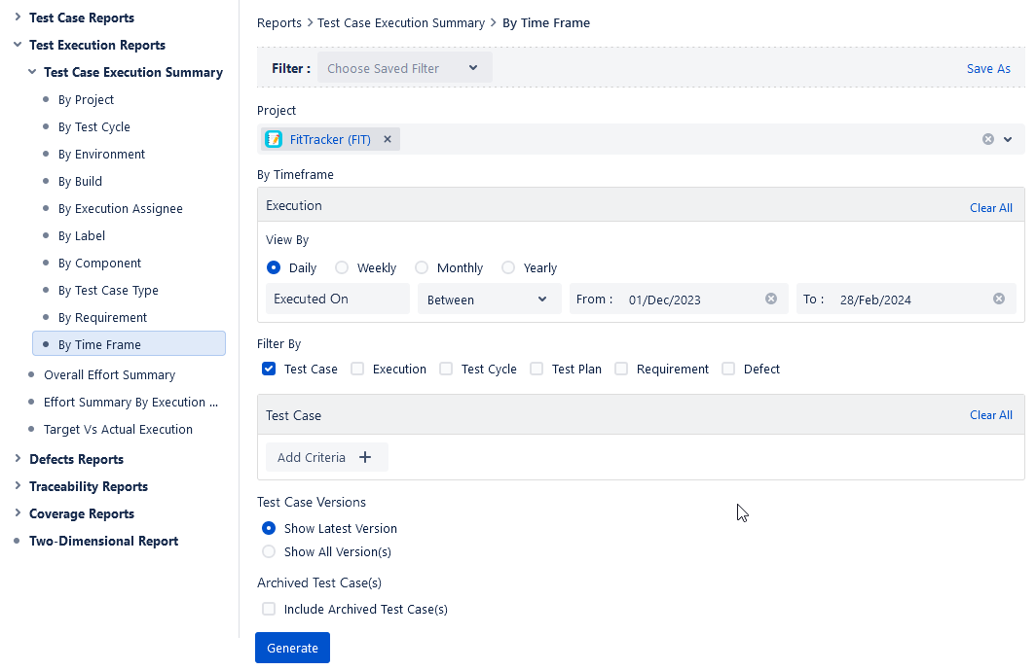This screenshot has height=670, width=1036.
Task: Navigate to Reports via the breadcrumb
Action: point(279,22)
